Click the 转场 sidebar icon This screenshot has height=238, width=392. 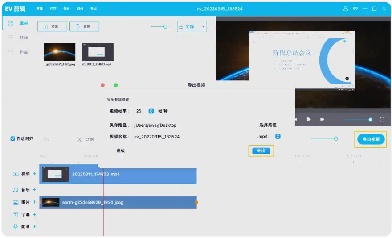point(11,38)
